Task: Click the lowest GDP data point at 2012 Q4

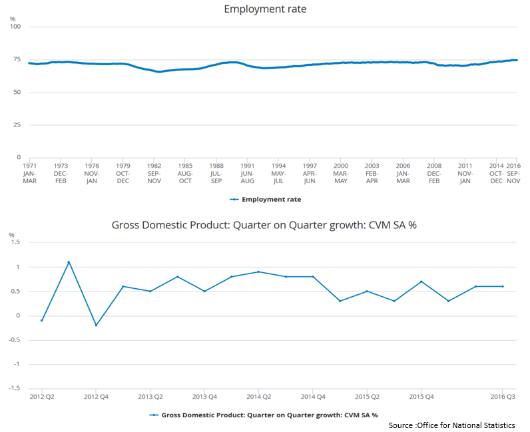Action: click(96, 325)
